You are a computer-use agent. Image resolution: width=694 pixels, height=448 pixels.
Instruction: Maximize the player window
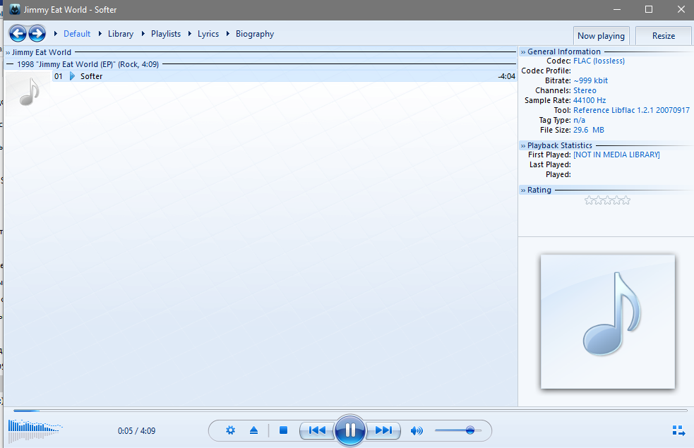click(648, 9)
